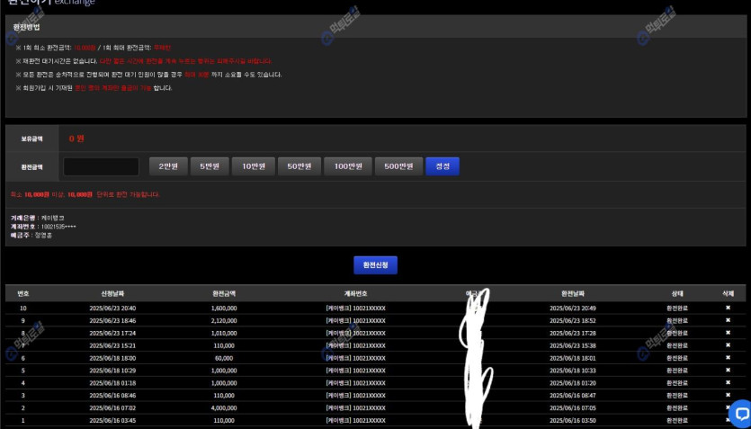The height and width of the screenshot is (429, 751).
Task: Select the 500만원 amount button
Action: [398, 166]
